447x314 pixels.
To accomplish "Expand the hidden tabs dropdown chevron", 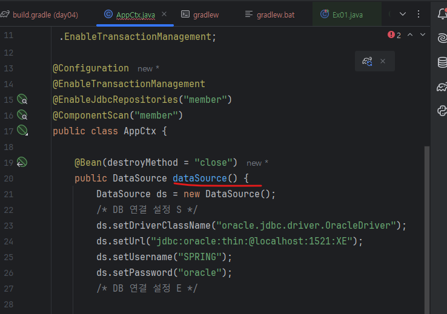I will coord(403,14).
